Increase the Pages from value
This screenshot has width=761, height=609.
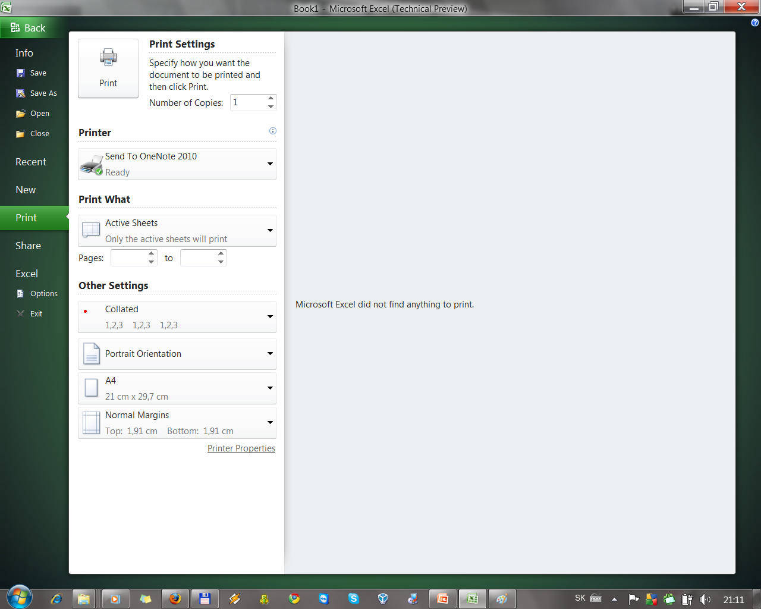click(x=152, y=254)
